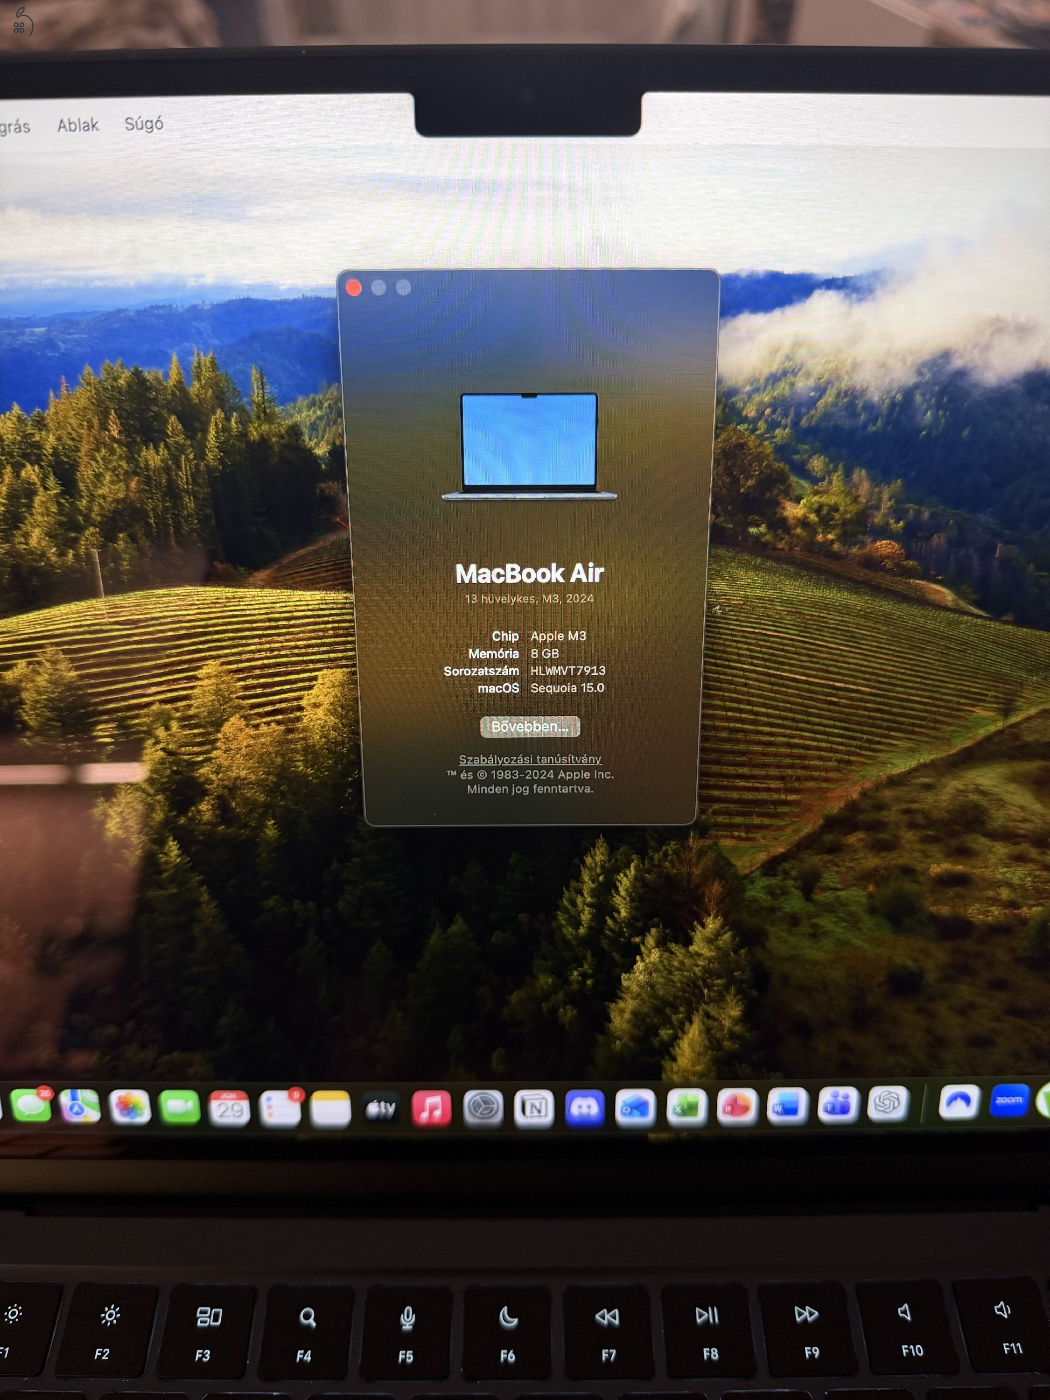Click the '8 GB' memory value
Image resolution: width=1050 pixels, height=1400 pixels.
pos(544,653)
